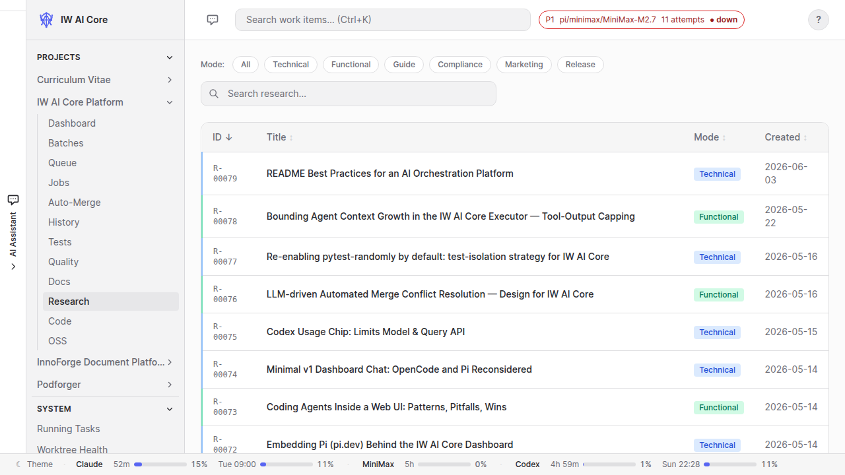Click the magnifier icon in research search

tap(214, 94)
